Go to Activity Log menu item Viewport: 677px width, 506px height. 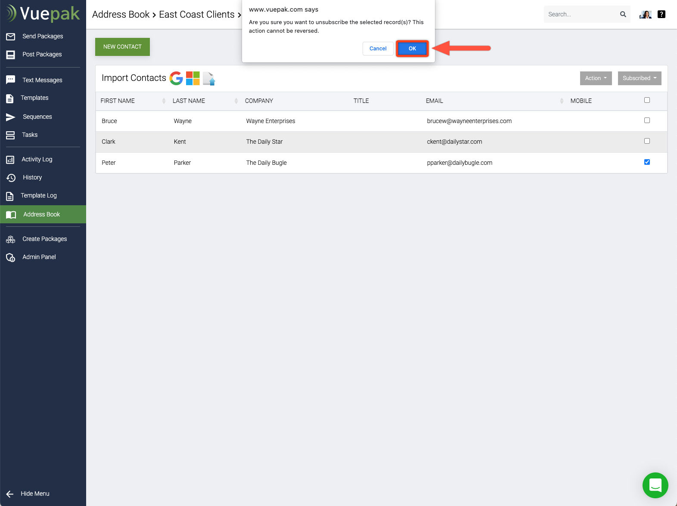37,159
